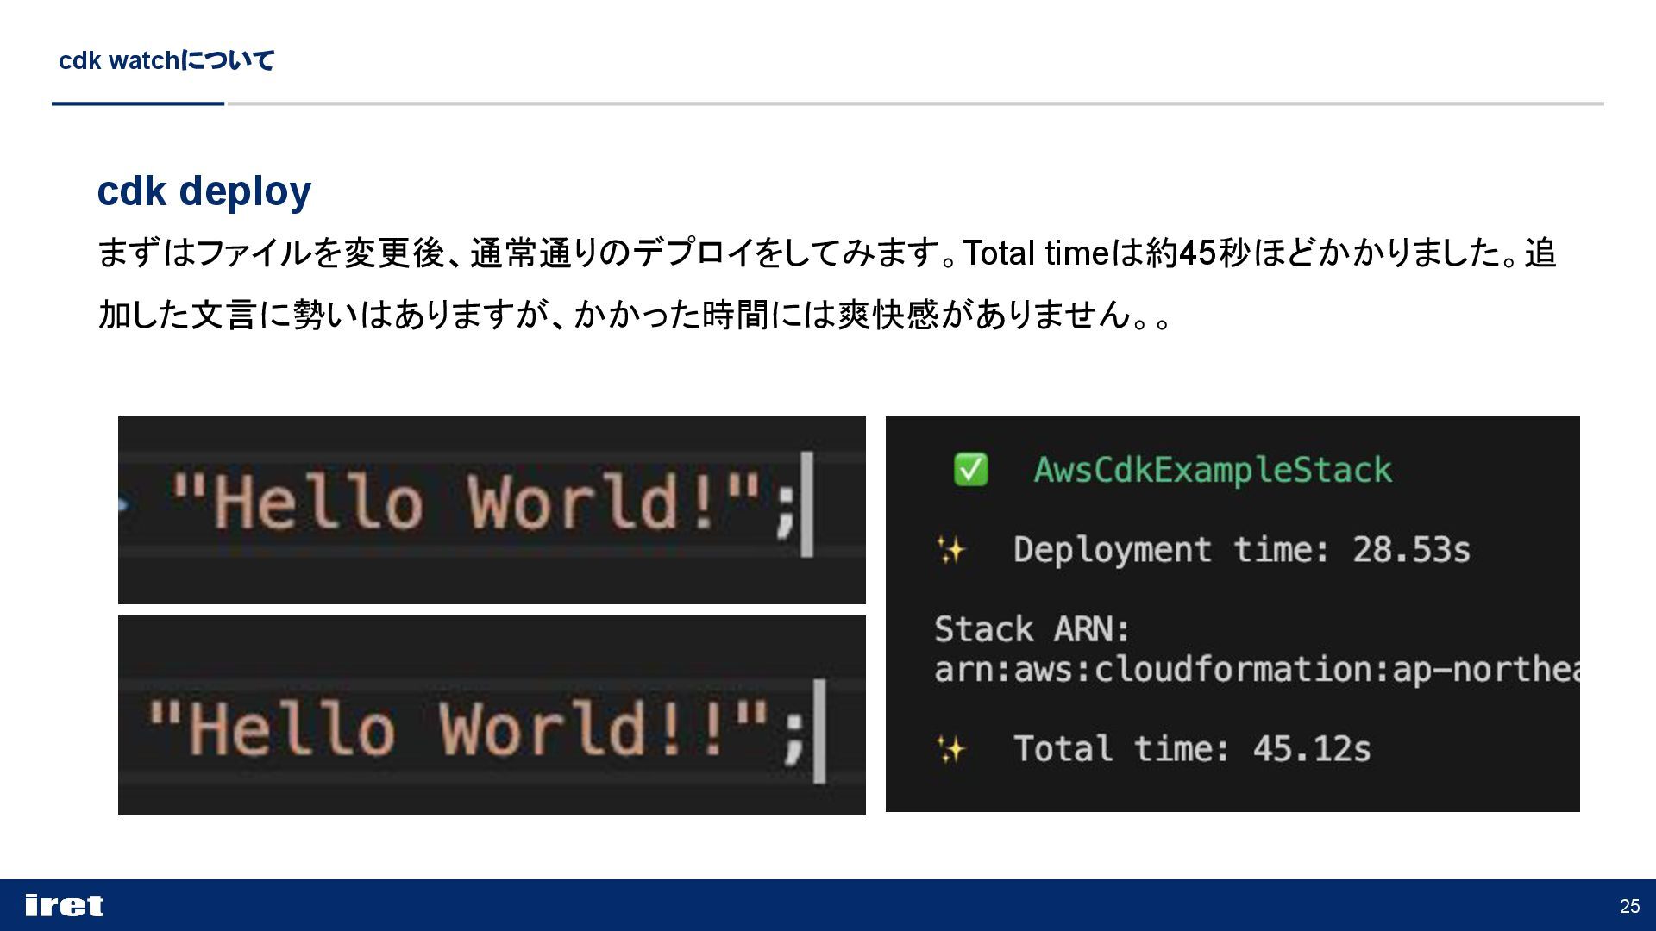Click paragraph line starting '加した文言に勢い'

click(x=635, y=314)
